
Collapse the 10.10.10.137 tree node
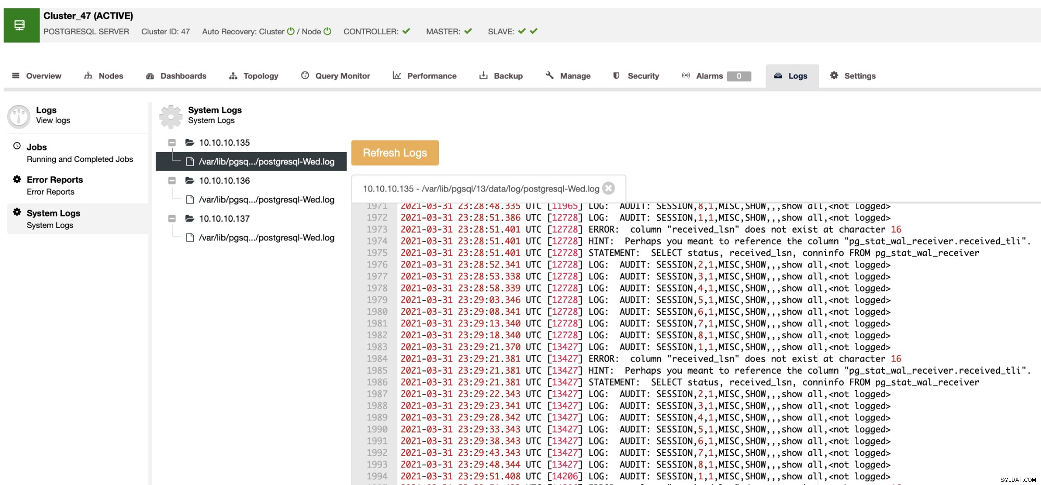(172, 219)
